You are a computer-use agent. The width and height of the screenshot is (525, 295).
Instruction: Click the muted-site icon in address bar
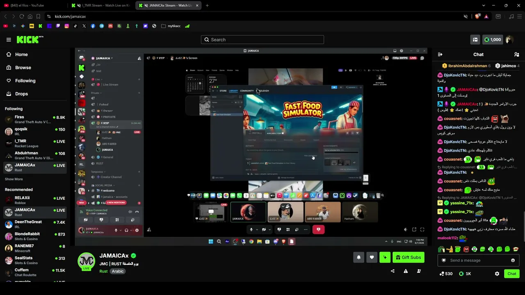(x=466, y=16)
